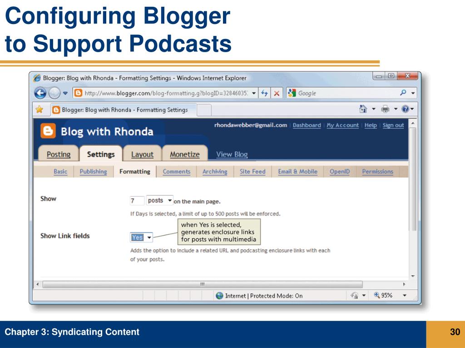Viewport: 465px width, 348px height.
Task: Open the Permissions sub-tab
Action: [377, 172]
